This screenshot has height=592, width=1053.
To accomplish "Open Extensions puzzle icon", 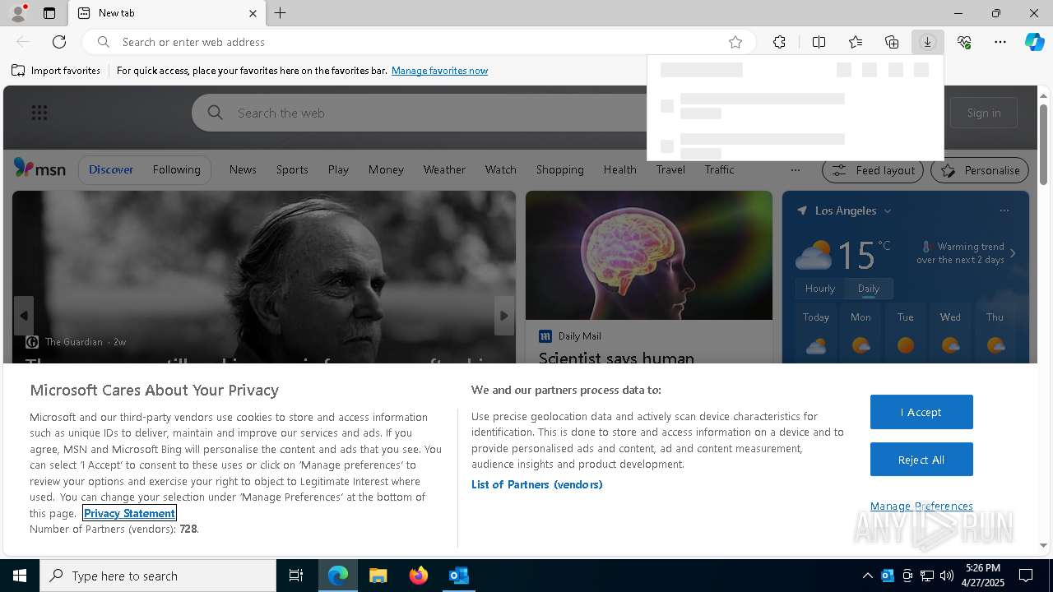I will (779, 42).
